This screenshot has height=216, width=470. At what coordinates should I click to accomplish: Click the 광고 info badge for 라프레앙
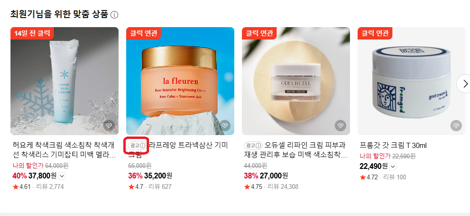[x=137, y=146]
